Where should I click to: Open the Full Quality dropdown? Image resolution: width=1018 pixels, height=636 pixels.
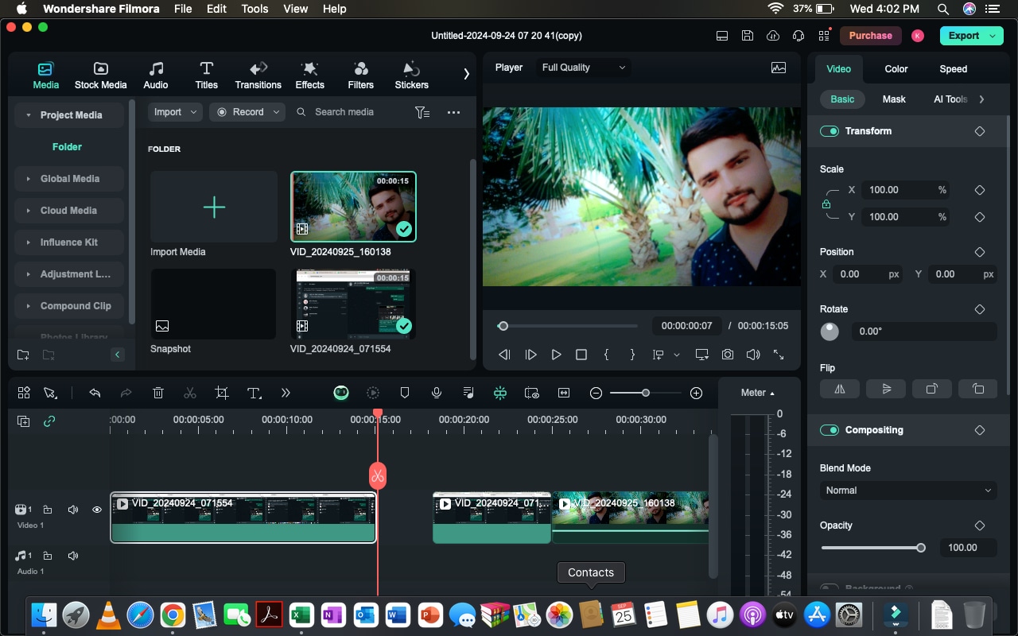coord(584,68)
